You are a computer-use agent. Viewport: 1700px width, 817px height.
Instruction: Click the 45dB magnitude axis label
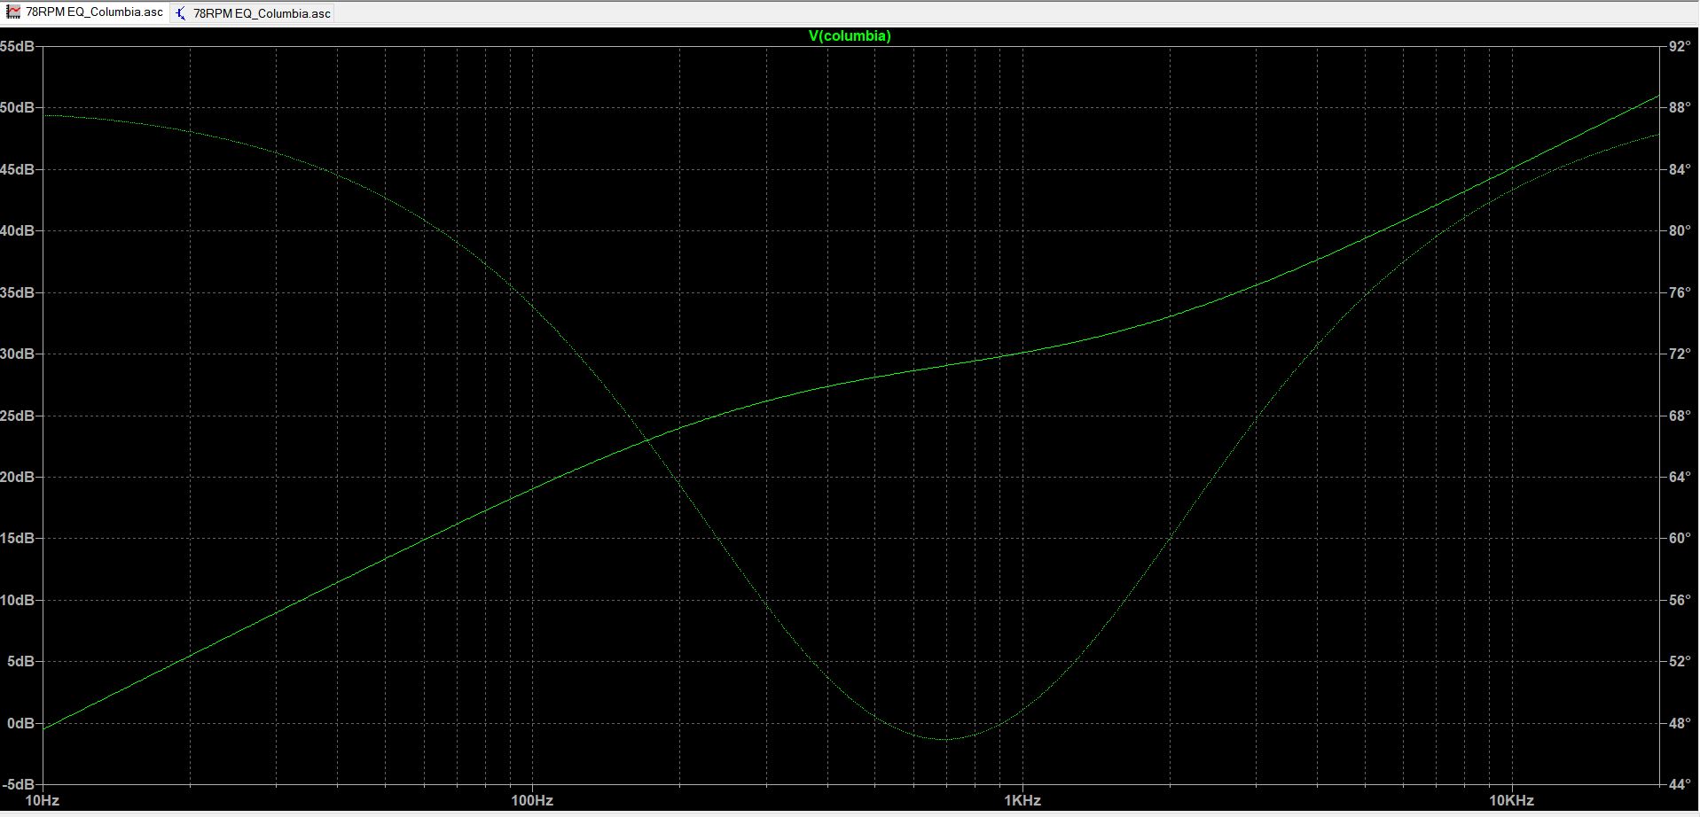17,169
